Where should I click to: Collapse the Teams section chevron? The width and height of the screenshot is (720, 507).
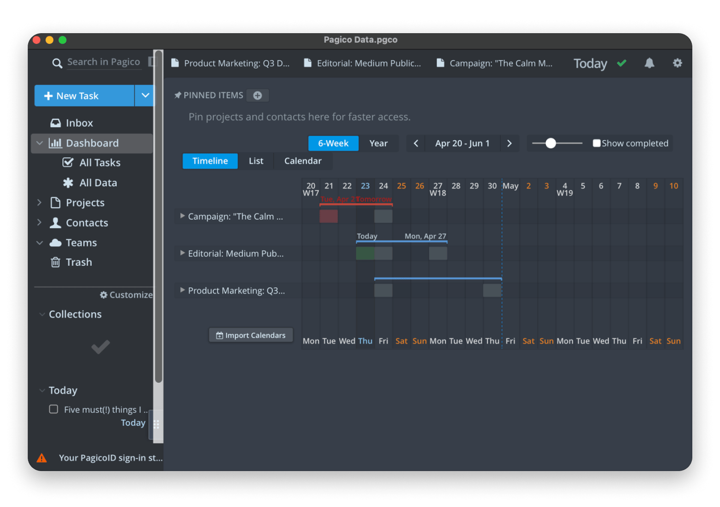click(40, 242)
